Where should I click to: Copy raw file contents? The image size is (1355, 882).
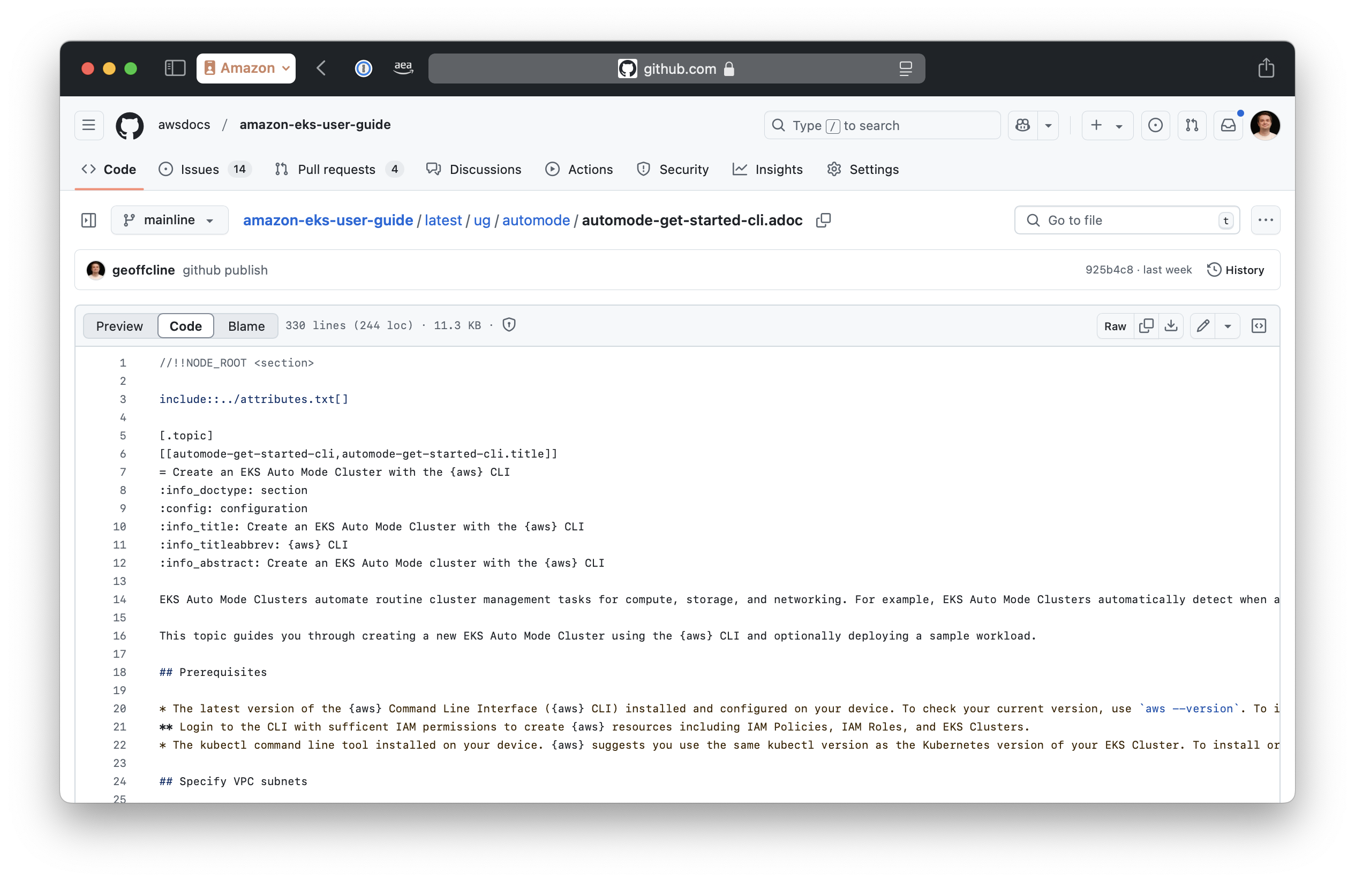click(1147, 325)
